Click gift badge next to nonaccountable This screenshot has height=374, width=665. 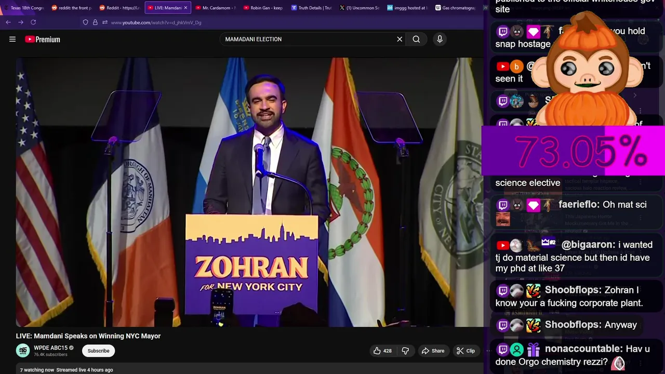533,350
